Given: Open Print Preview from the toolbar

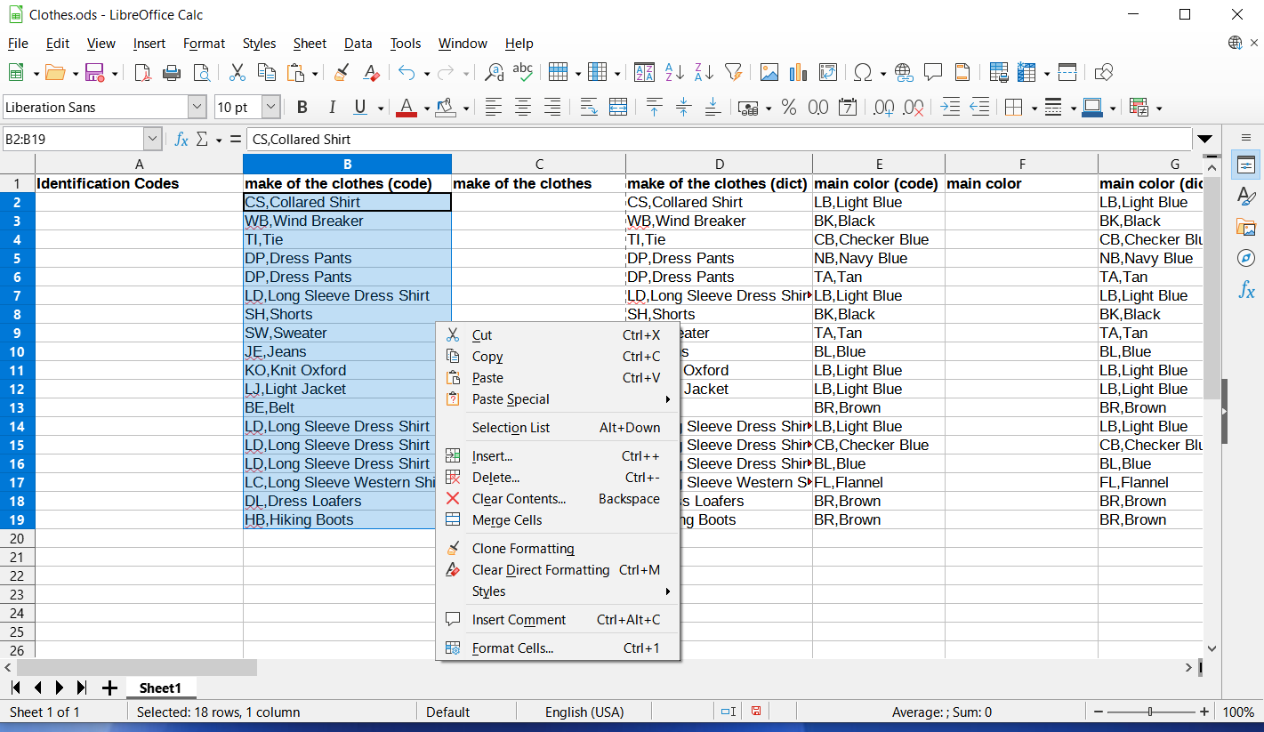Looking at the screenshot, I should pyautogui.click(x=202, y=73).
